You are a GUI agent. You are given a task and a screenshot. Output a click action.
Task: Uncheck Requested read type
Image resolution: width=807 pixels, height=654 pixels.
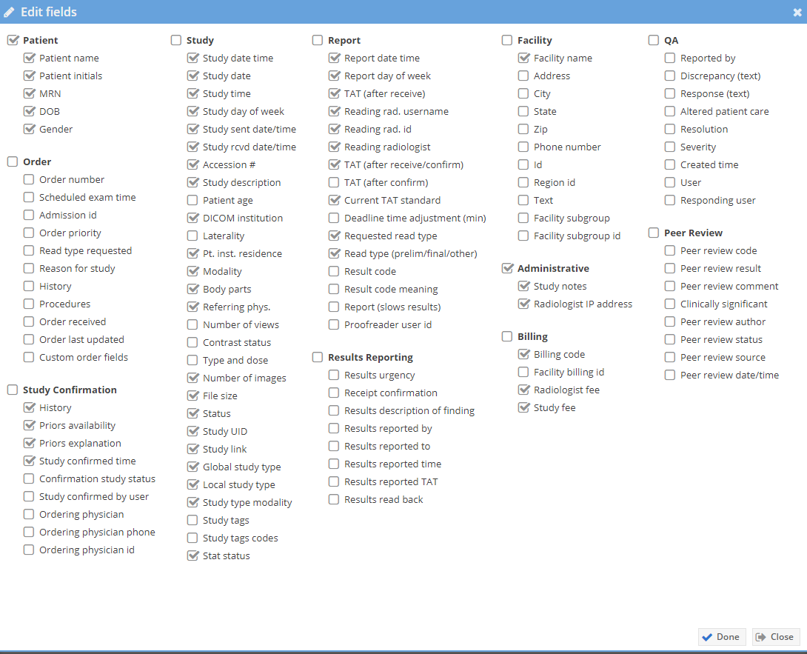[335, 236]
